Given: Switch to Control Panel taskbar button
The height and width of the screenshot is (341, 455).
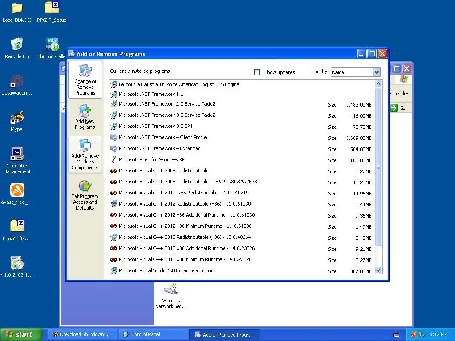Looking at the screenshot, I should [154, 335].
